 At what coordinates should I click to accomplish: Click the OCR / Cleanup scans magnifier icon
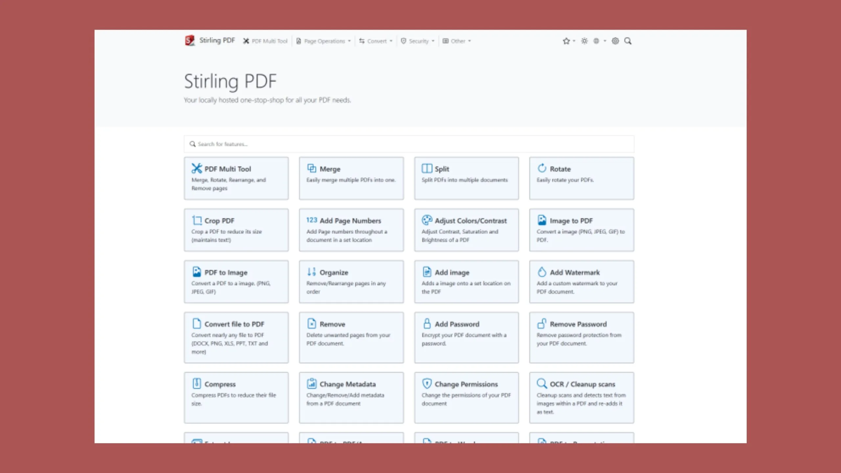point(542,383)
